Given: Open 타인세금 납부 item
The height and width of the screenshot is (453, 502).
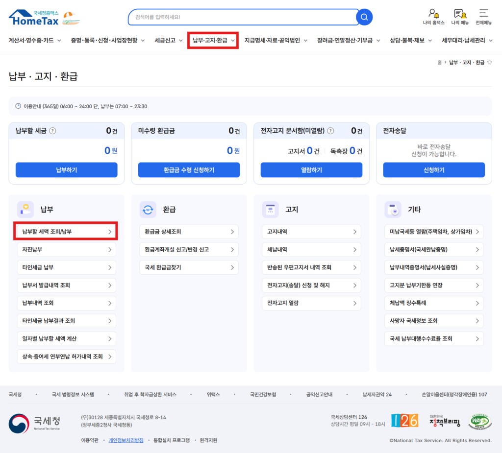Looking at the screenshot, I should [67, 267].
